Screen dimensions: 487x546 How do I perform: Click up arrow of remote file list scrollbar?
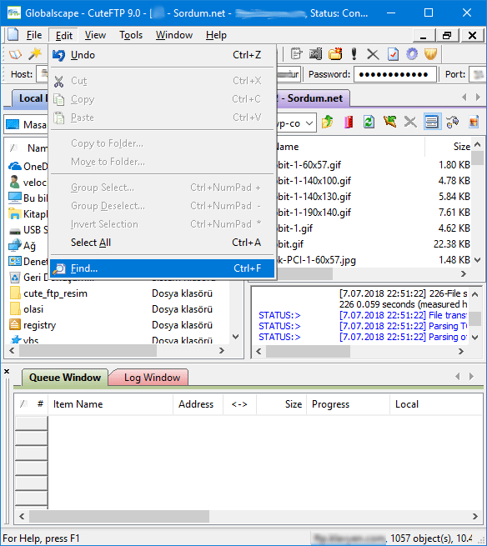pyautogui.click(x=478, y=144)
